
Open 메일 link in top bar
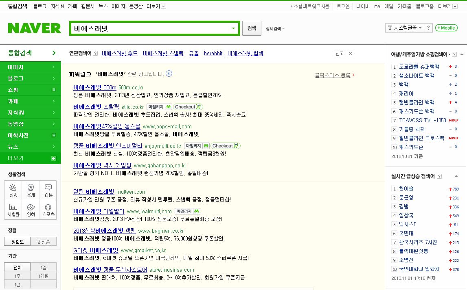[389, 6]
